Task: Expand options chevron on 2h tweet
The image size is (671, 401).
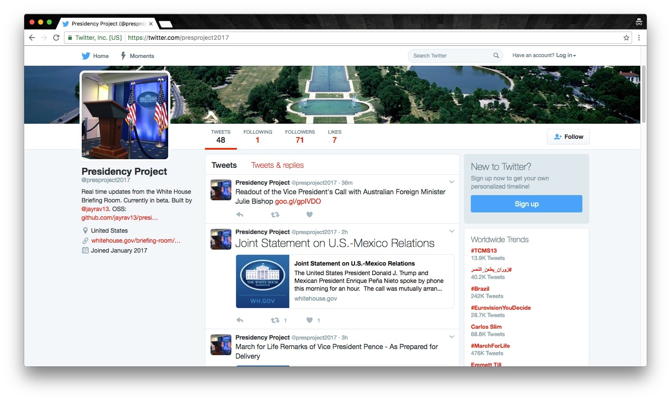Action: point(451,231)
